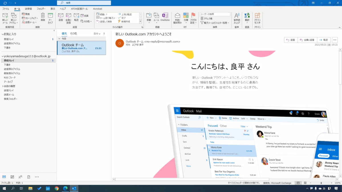Click the 翻訳 translate icon
This screenshot has width=342, height=192.
tap(247, 18)
